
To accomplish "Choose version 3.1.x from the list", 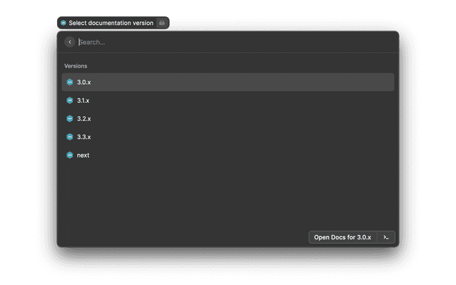I will click(x=83, y=100).
